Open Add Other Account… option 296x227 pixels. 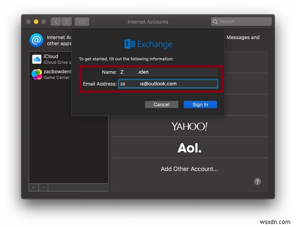pyautogui.click(x=189, y=169)
